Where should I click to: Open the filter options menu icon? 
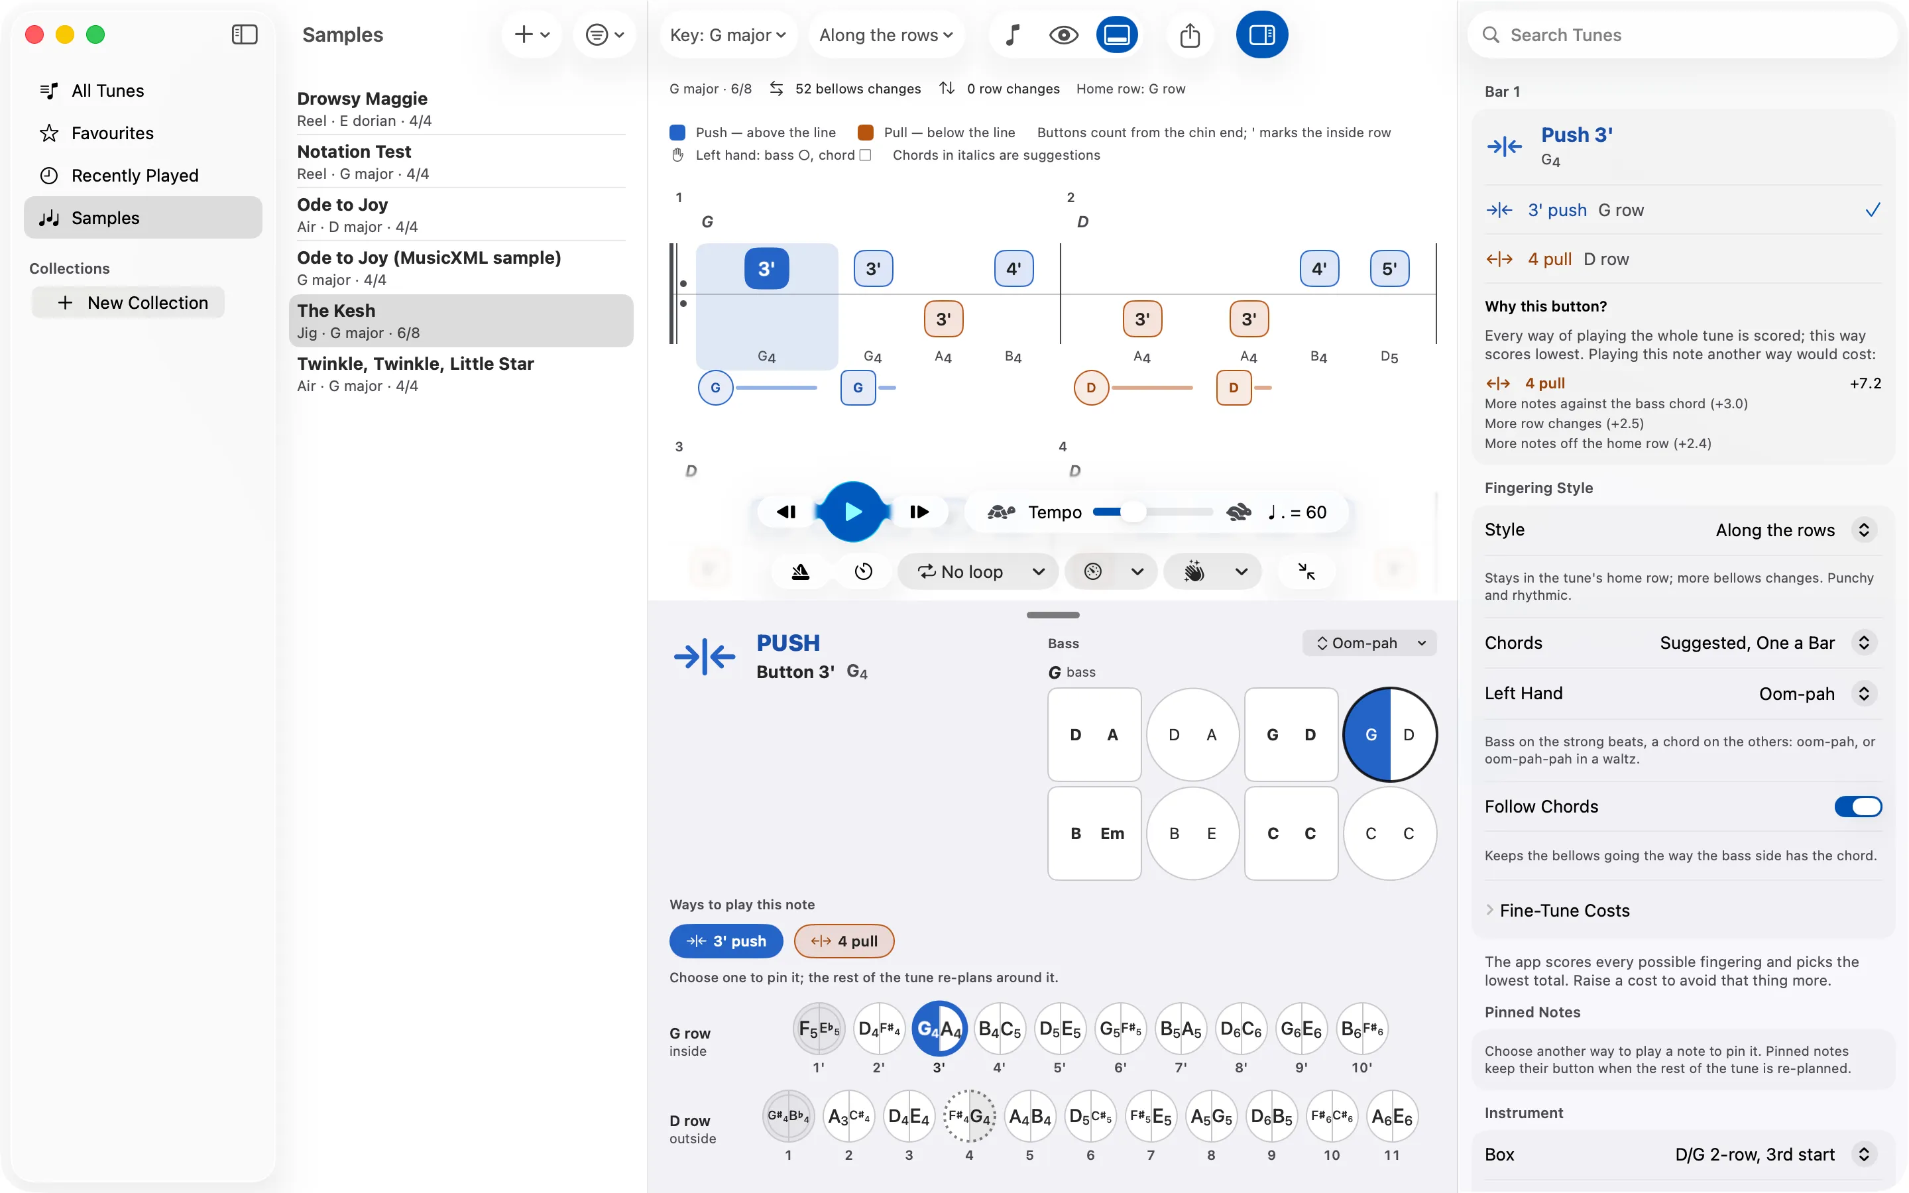click(x=605, y=34)
